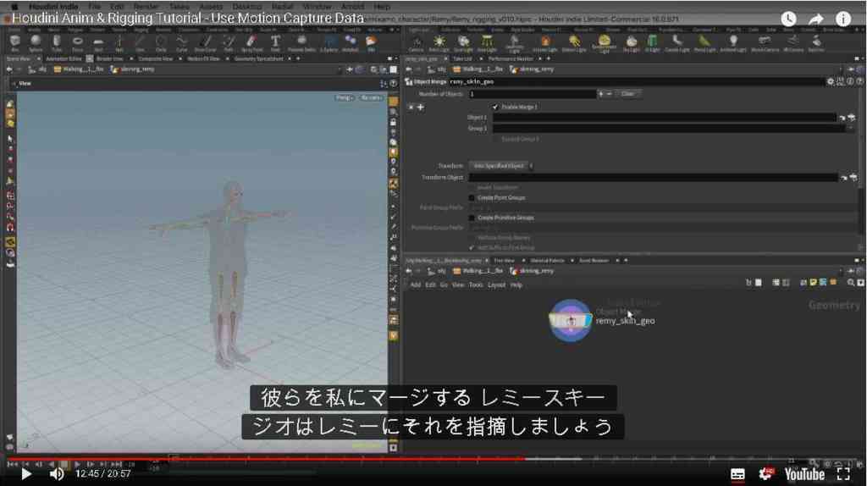Open the Group 1 dropdown arrow
The height and width of the screenshot is (486, 867).
click(x=850, y=128)
